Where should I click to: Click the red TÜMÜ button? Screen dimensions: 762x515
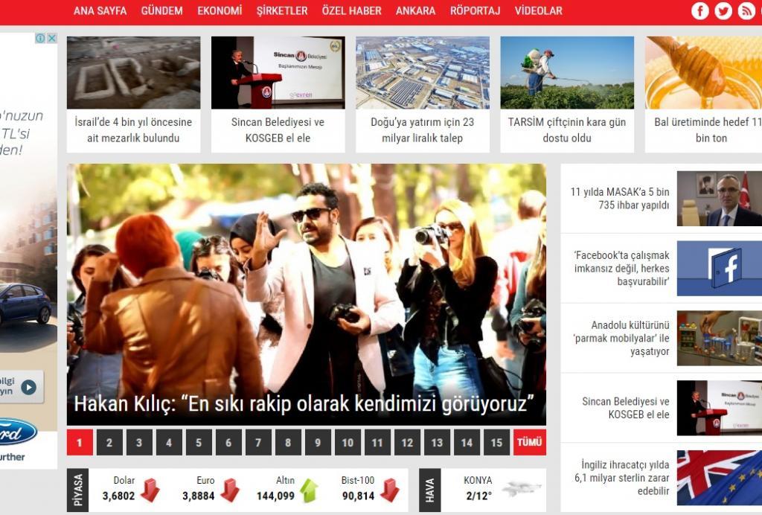[529, 443]
